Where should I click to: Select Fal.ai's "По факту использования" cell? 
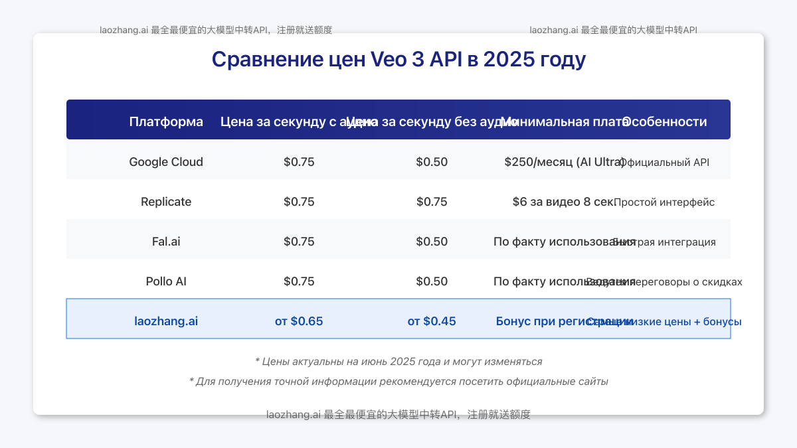pos(565,242)
